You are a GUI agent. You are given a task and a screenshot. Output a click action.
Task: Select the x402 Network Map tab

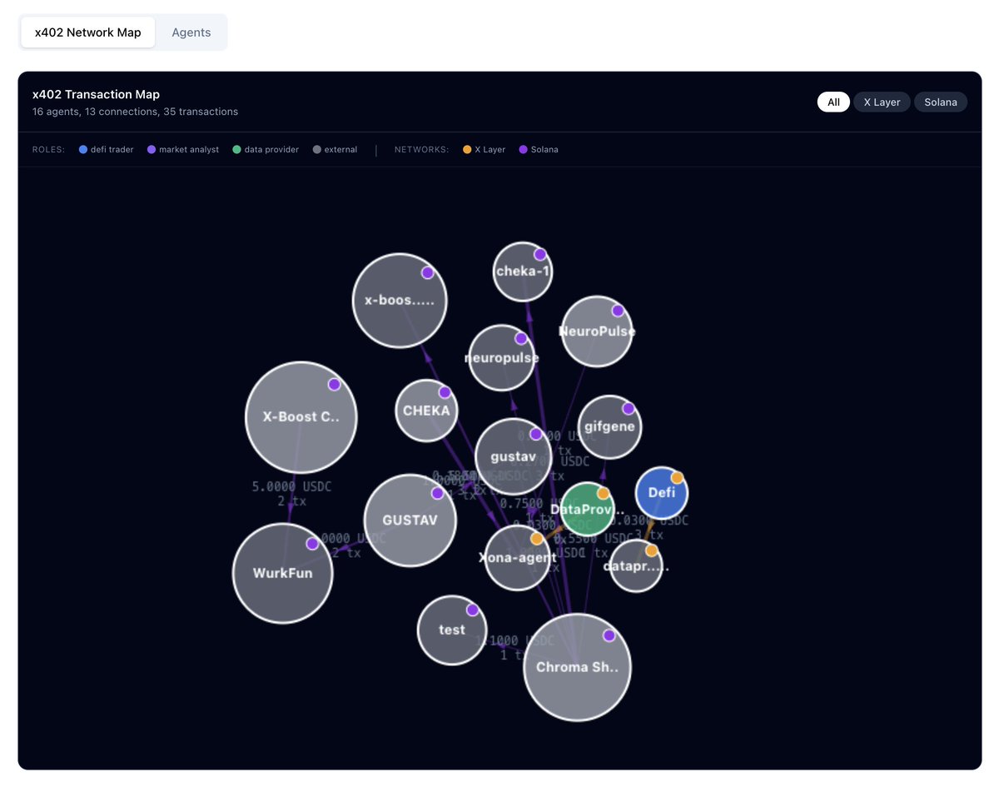click(88, 32)
